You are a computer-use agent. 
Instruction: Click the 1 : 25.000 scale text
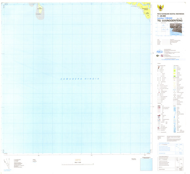(161, 16)
